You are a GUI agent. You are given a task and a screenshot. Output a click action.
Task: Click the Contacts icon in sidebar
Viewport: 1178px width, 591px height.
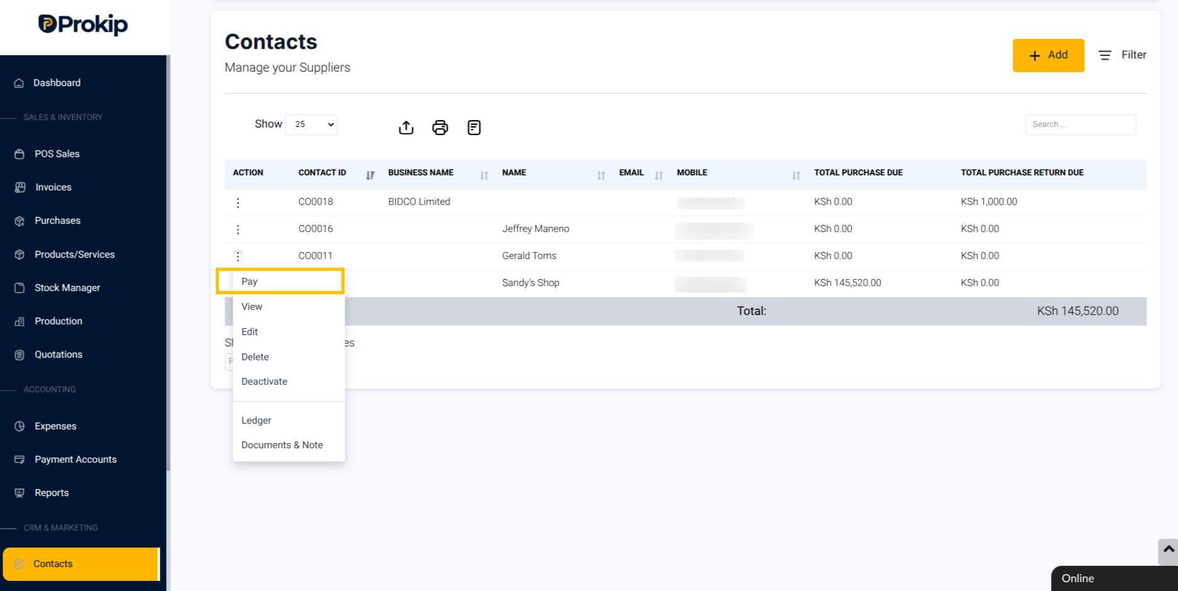[19, 564]
